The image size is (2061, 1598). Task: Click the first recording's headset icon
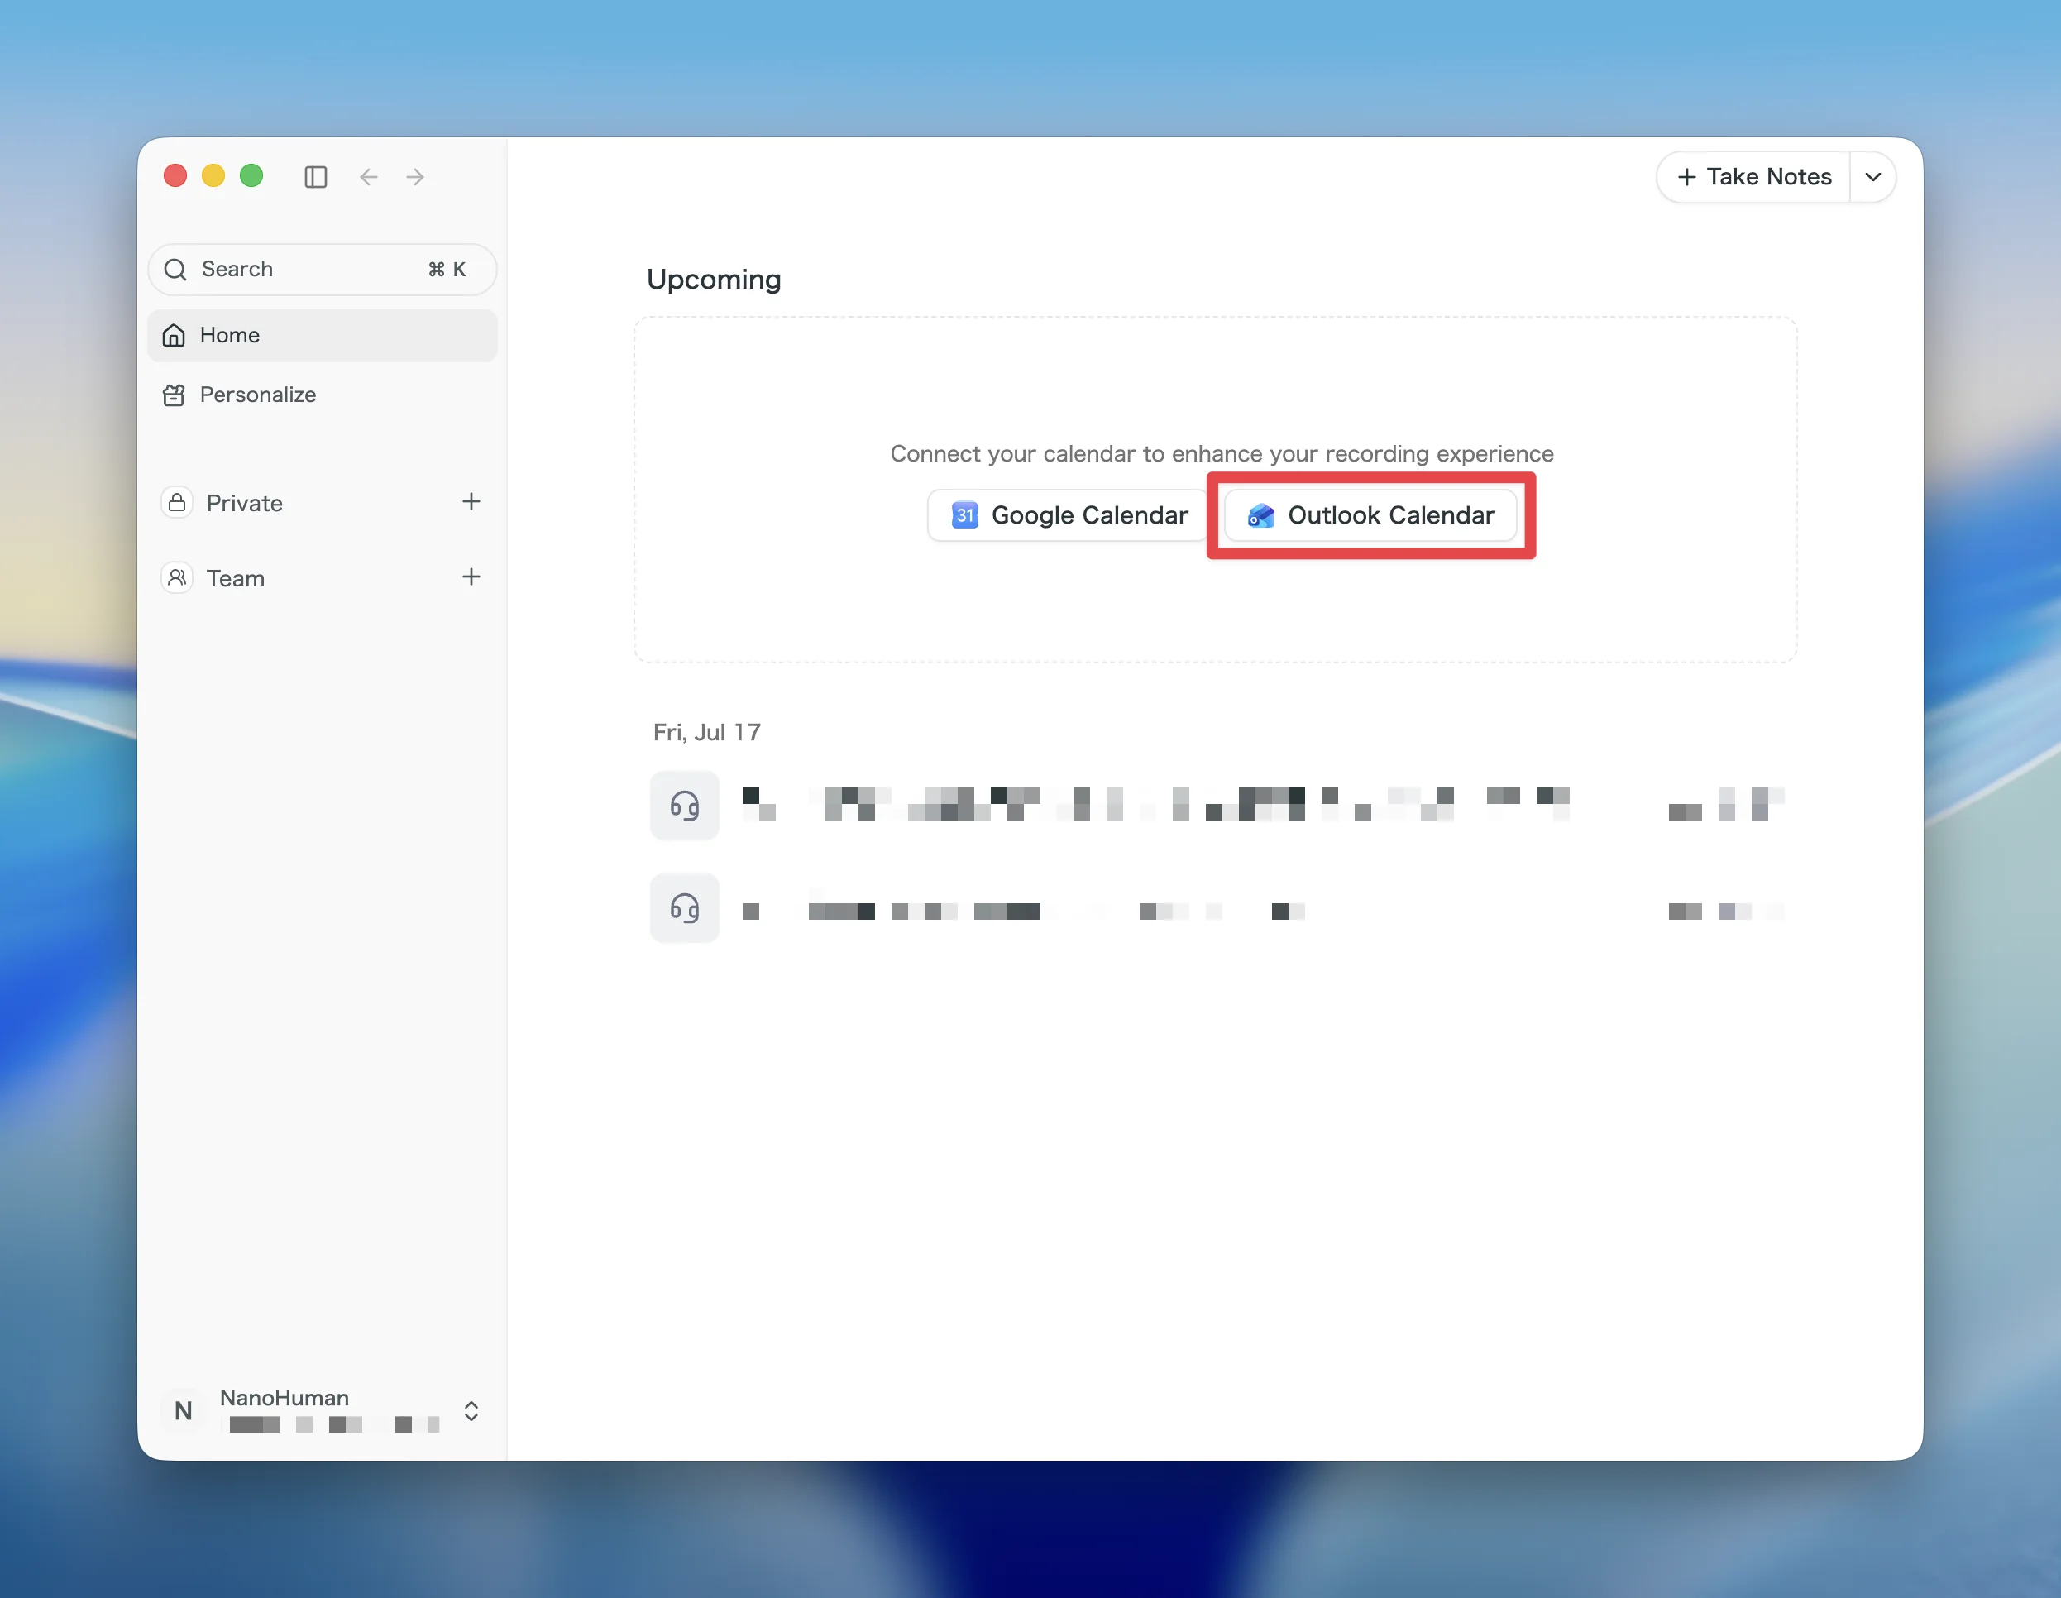click(x=685, y=806)
